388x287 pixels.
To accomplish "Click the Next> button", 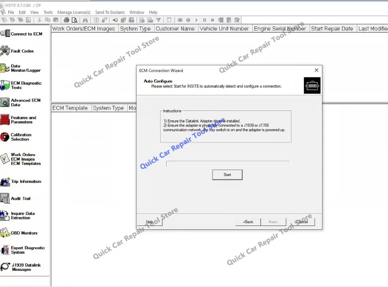I will click(x=273, y=222).
